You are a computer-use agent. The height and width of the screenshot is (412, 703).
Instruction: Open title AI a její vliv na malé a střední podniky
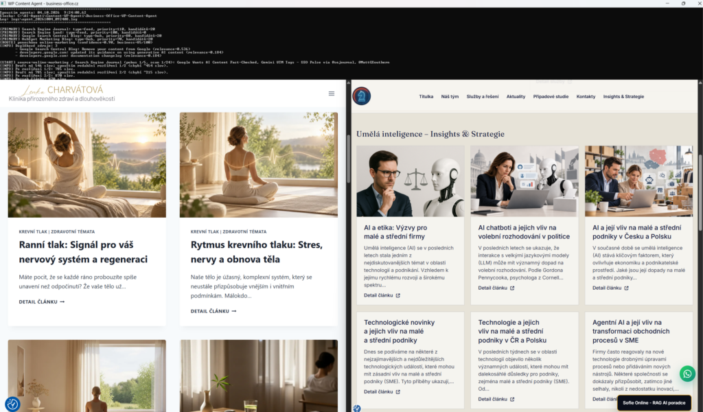click(x=636, y=232)
